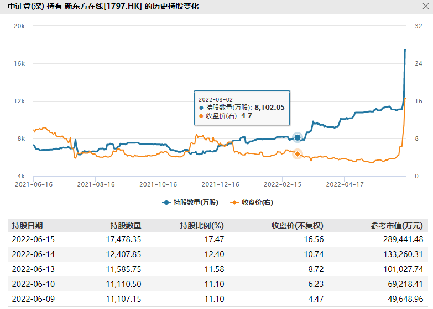Image resolution: width=433 pixels, height=309 pixels.
Task: Click the orange diamond closing price marker
Action: [x=298, y=154]
